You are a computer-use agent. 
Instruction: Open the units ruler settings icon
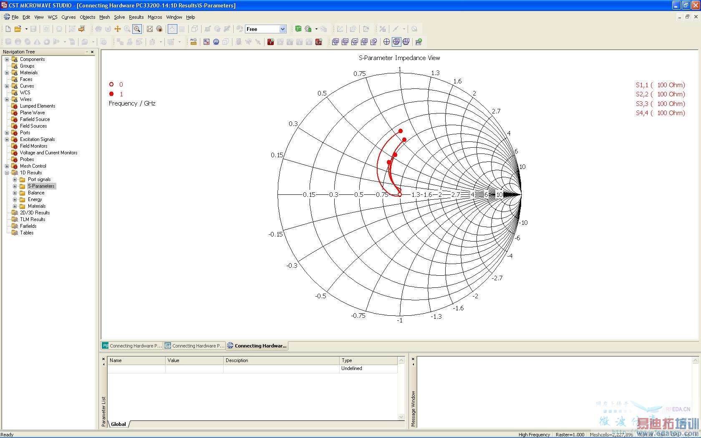pos(193,42)
